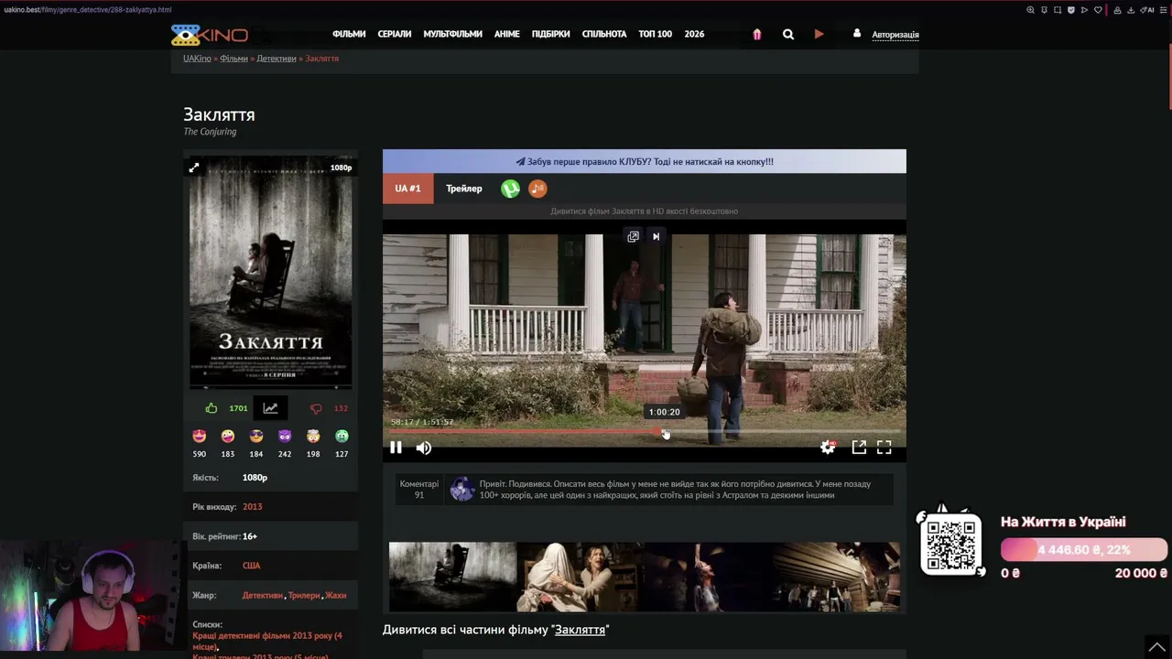Click the user profile icon beside Авторизація

click(x=857, y=33)
